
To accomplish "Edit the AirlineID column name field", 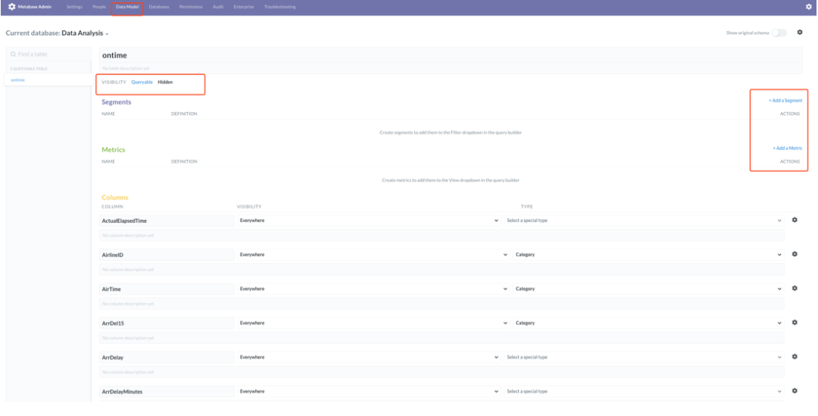I will pyautogui.click(x=167, y=255).
